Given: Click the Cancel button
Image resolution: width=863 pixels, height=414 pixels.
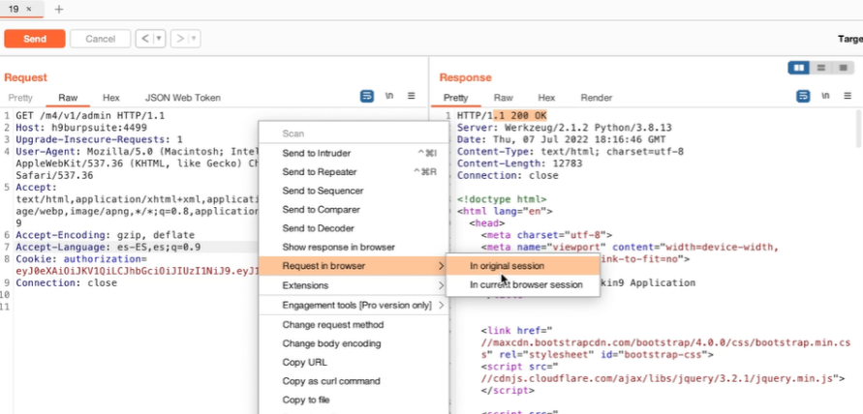Looking at the screenshot, I should click(x=100, y=39).
